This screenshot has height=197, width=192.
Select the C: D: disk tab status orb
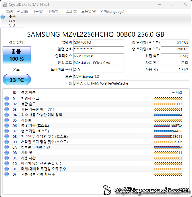pyautogui.click(x=3, y=17)
